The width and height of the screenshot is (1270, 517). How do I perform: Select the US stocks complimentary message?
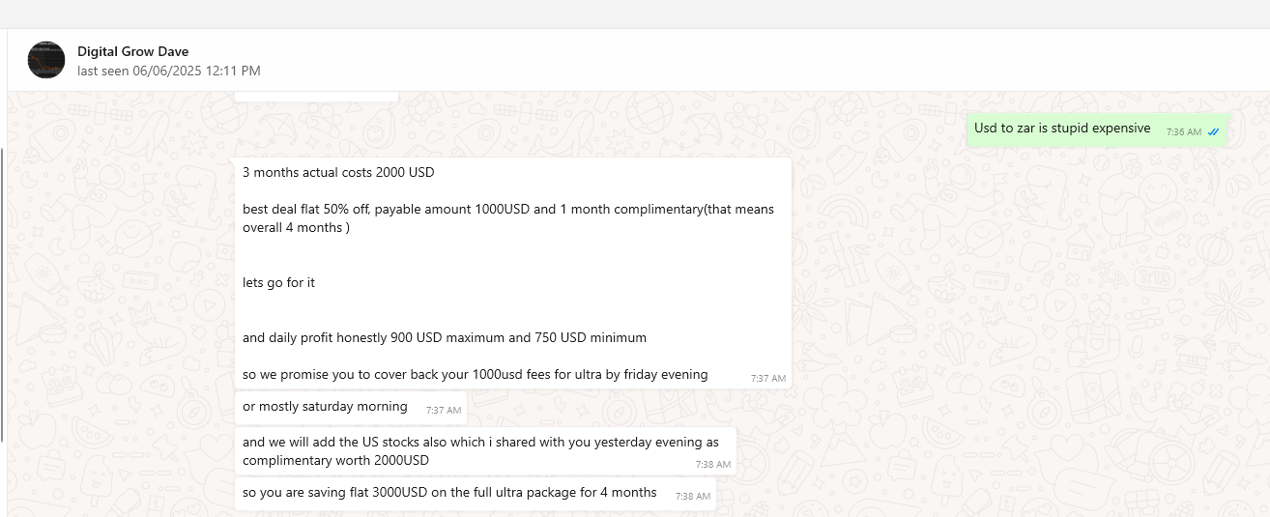point(485,451)
